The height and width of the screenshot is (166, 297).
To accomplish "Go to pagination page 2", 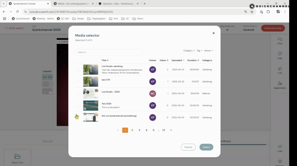I will pos(132,130).
